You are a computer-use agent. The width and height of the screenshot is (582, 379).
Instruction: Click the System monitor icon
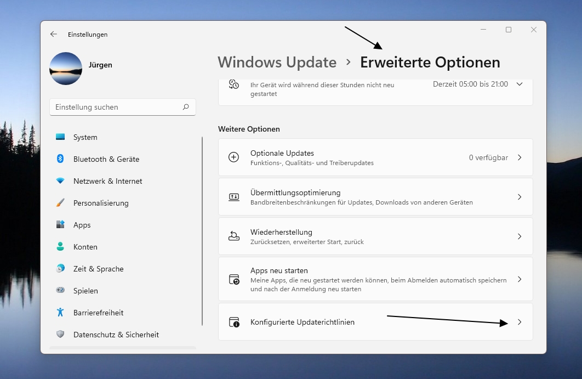(60, 137)
